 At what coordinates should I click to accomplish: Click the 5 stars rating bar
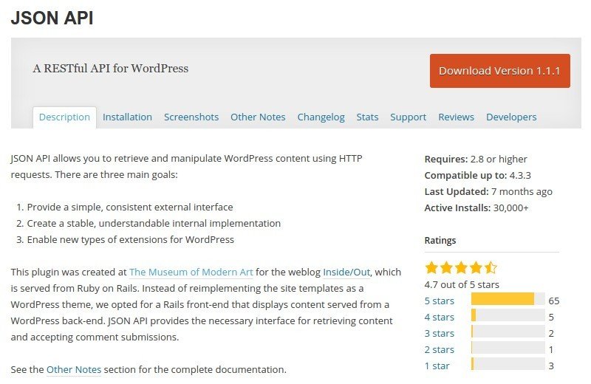[508, 299]
